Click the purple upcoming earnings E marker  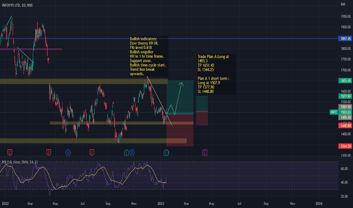click(x=205, y=153)
